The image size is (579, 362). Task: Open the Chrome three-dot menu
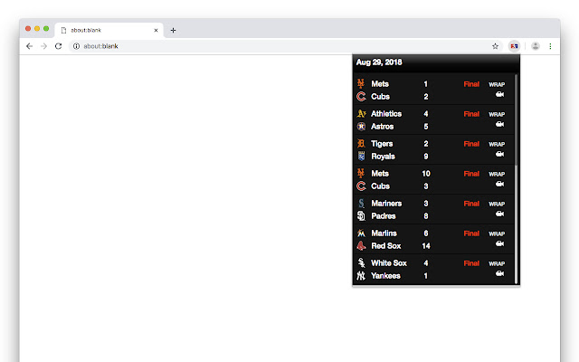pyautogui.click(x=550, y=46)
